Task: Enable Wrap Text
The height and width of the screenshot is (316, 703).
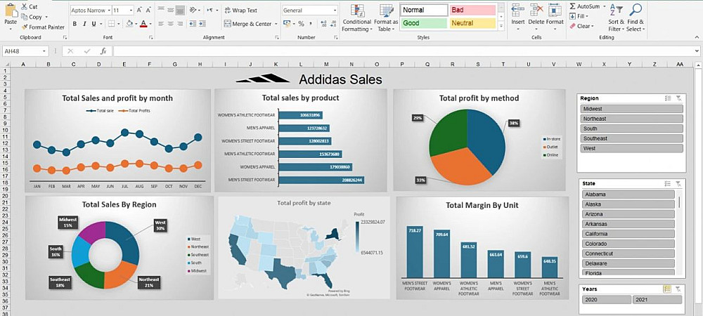Action: pos(241,10)
